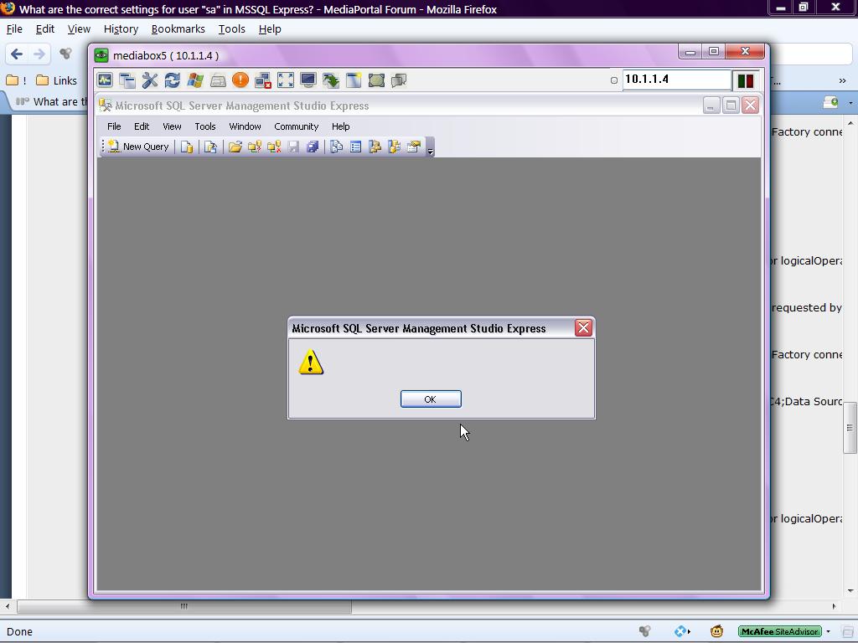Click OK in the warning dialog
The width and height of the screenshot is (858, 643).
click(431, 399)
